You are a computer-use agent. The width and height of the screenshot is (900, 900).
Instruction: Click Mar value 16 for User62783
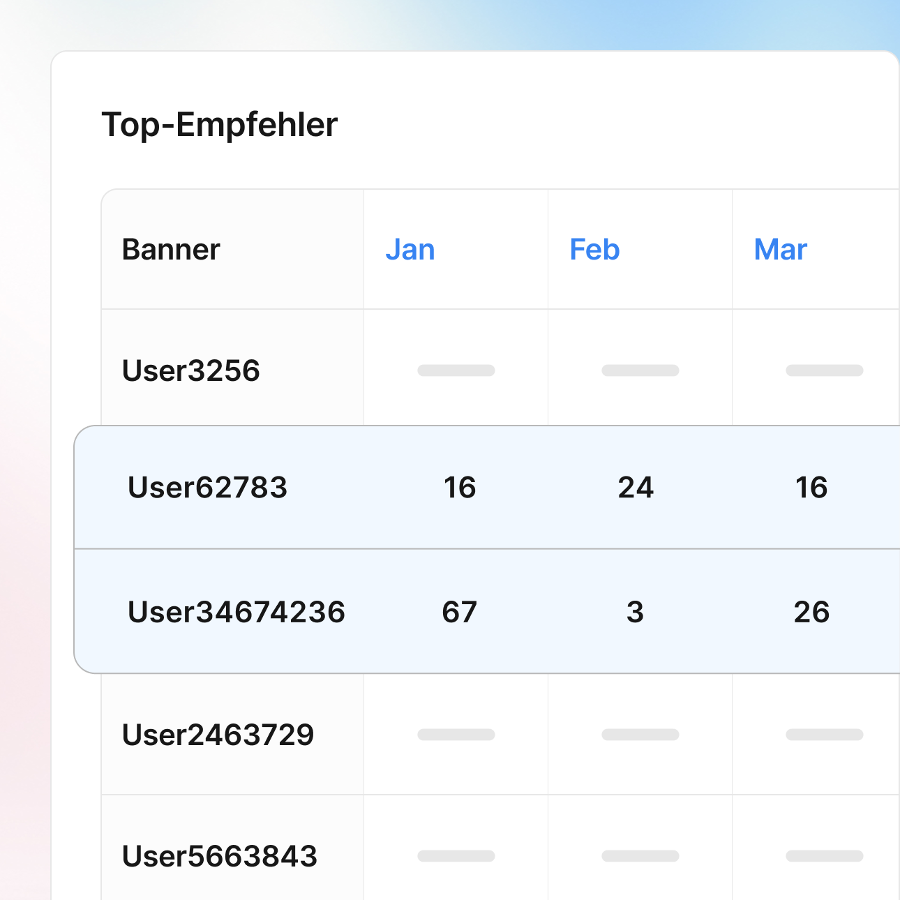[x=811, y=488]
